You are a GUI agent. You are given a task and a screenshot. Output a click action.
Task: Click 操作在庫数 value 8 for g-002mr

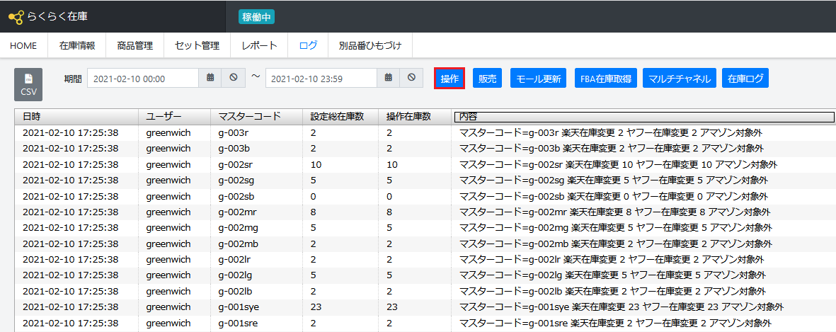pos(389,212)
